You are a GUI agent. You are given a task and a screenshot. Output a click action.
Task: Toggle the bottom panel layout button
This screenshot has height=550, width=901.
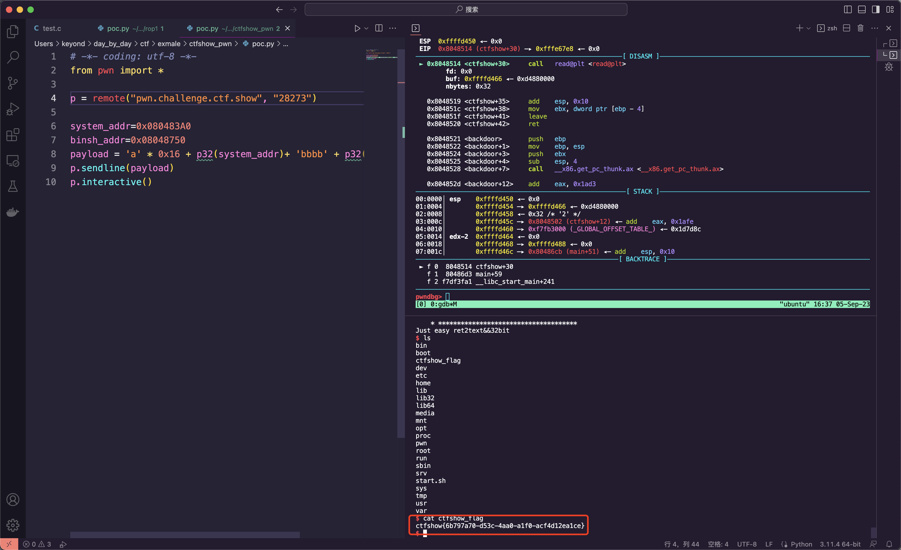click(862, 9)
